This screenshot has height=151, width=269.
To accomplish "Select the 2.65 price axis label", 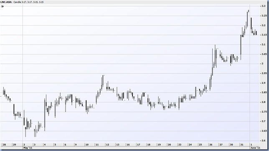I will pyautogui.click(x=264, y=131).
